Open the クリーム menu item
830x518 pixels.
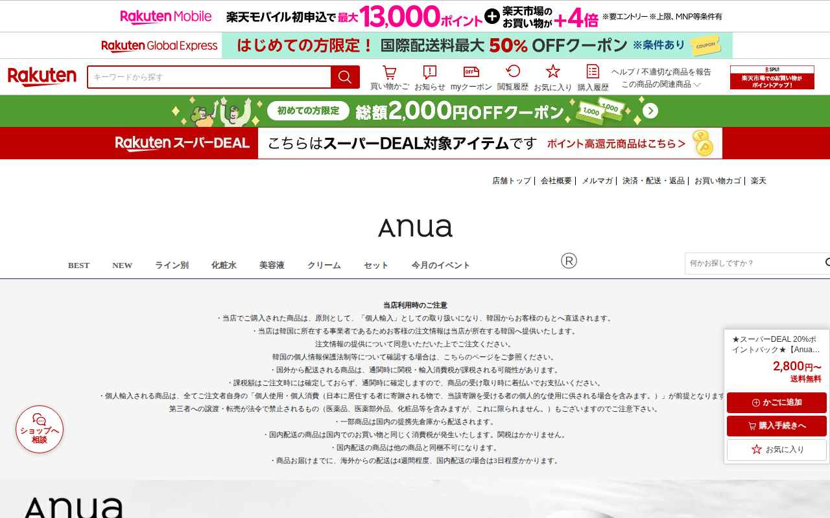tap(324, 265)
